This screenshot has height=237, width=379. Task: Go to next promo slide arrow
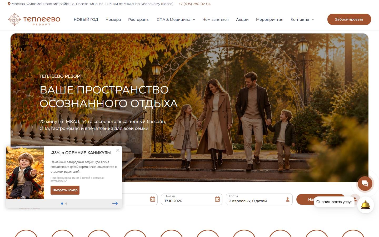click(x=115, y=204)
